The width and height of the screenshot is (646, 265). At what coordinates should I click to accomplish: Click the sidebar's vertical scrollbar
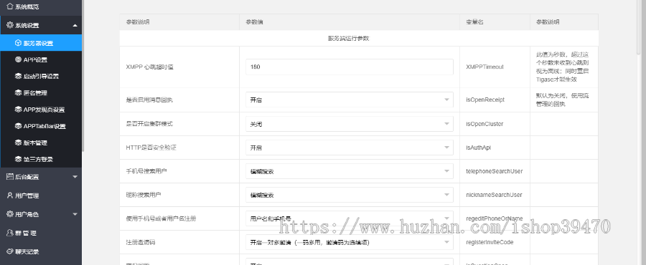pos(83,76)
